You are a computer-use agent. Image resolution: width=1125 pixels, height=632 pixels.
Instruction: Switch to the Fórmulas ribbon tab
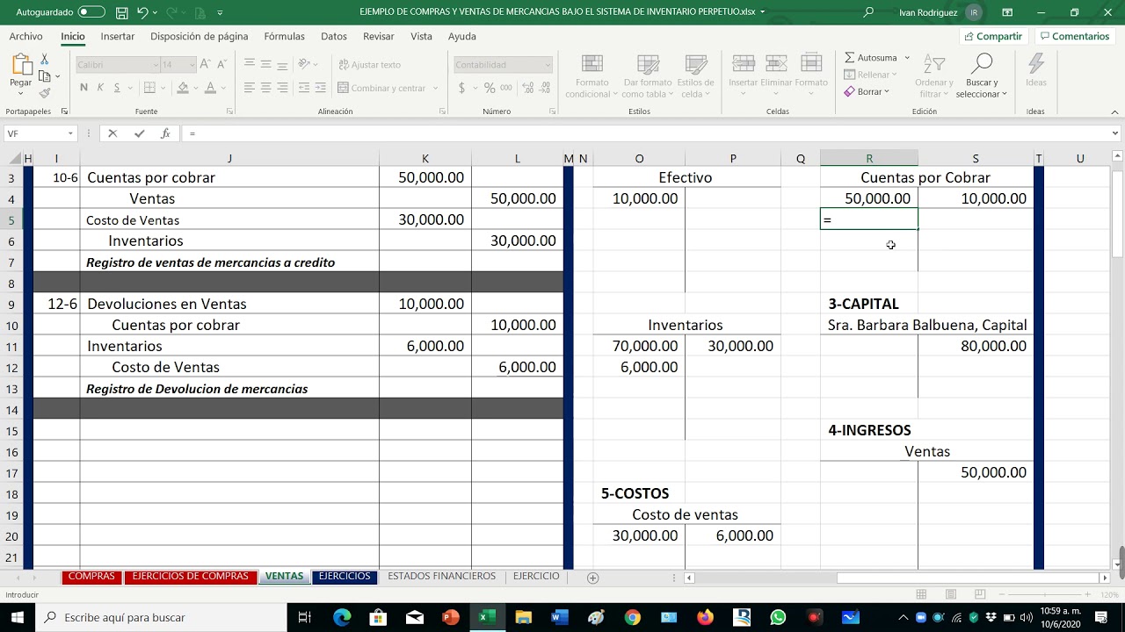(x=284, y=36)
